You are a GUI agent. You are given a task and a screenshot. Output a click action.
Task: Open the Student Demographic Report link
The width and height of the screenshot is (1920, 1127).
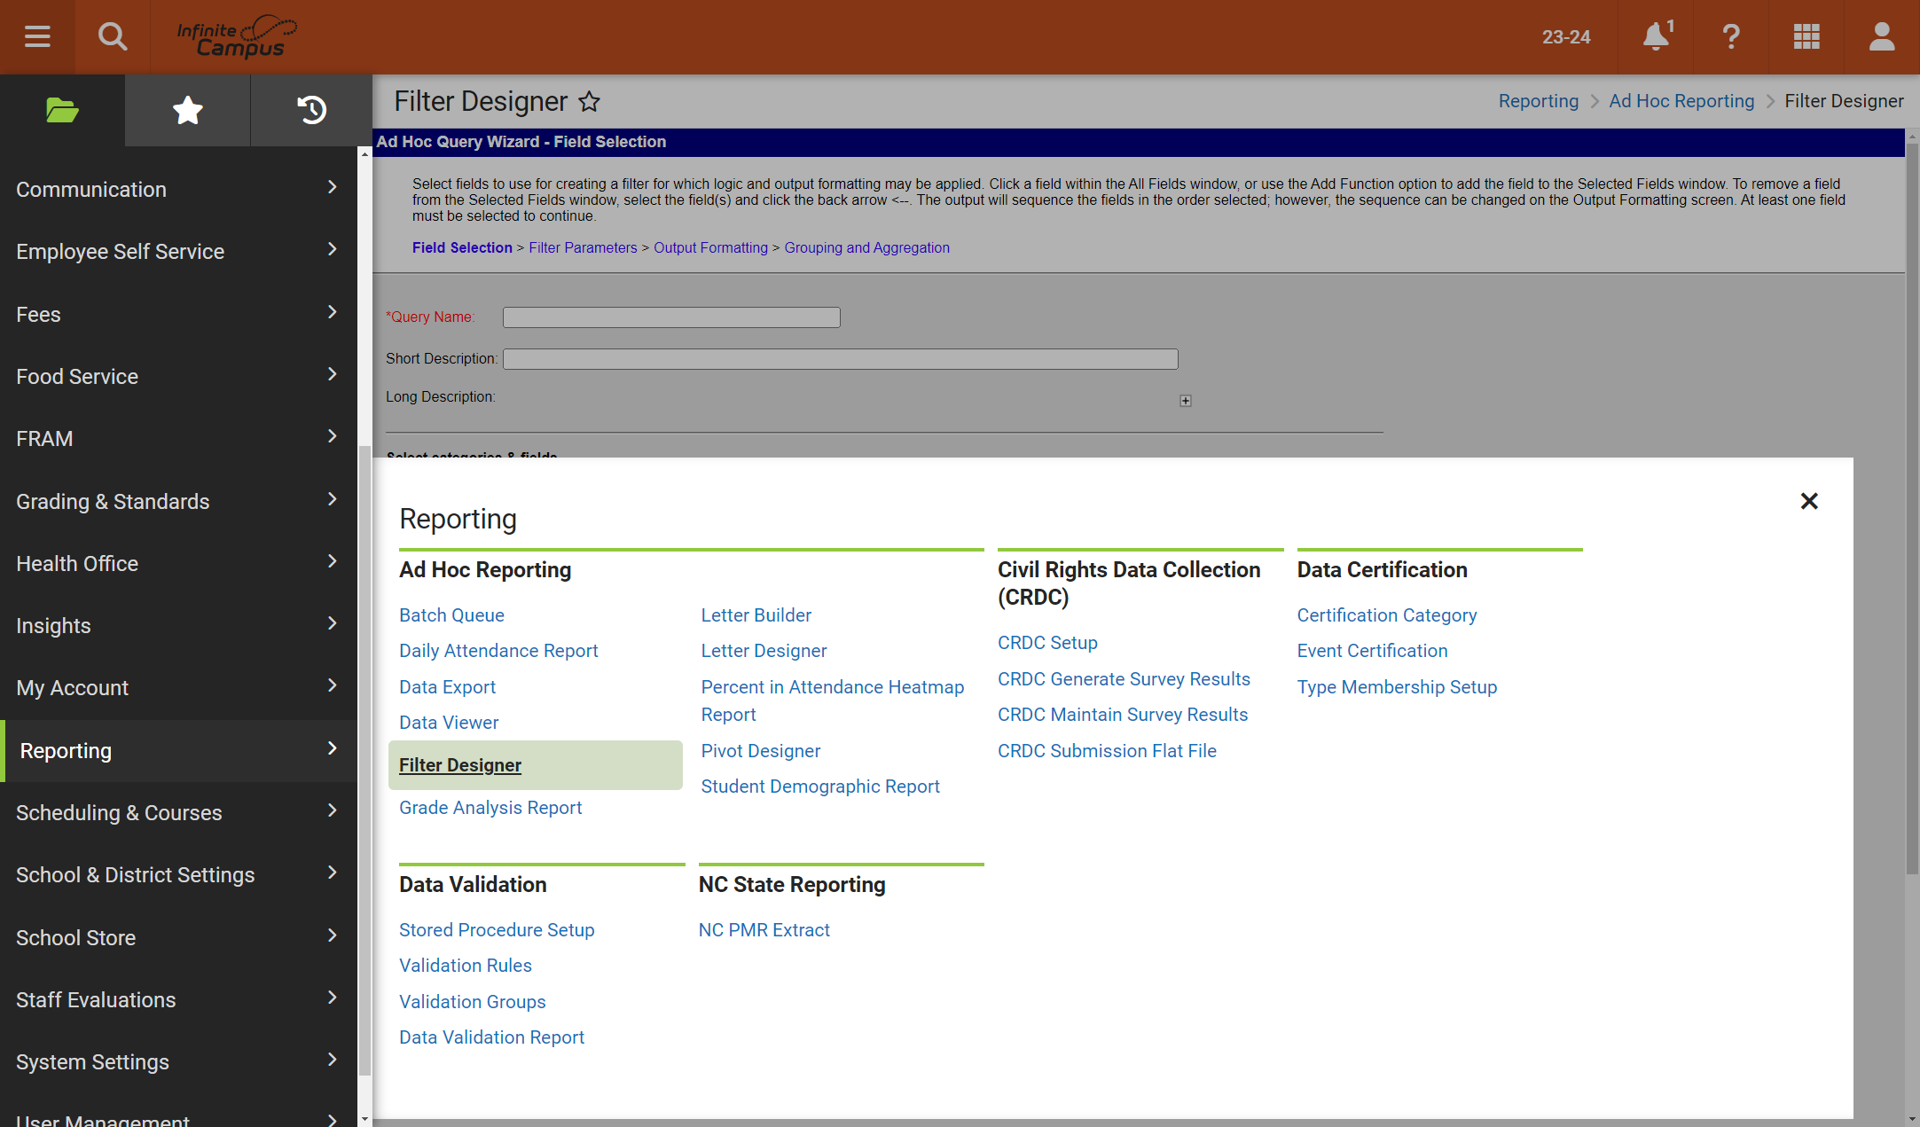[820, 786]
